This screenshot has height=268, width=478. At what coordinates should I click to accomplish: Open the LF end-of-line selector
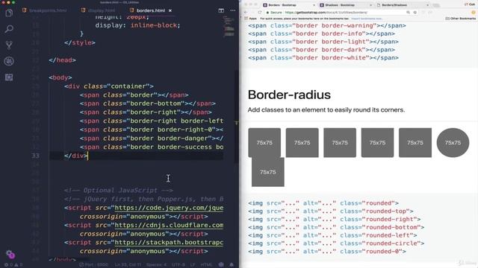(x=193, y=265)
